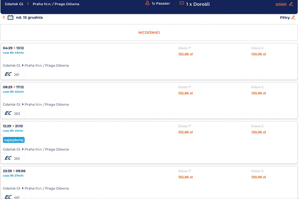Viewport: 300px width, 199px height.
Task: Open the calendar date picker icon
Action: [10, 17]
